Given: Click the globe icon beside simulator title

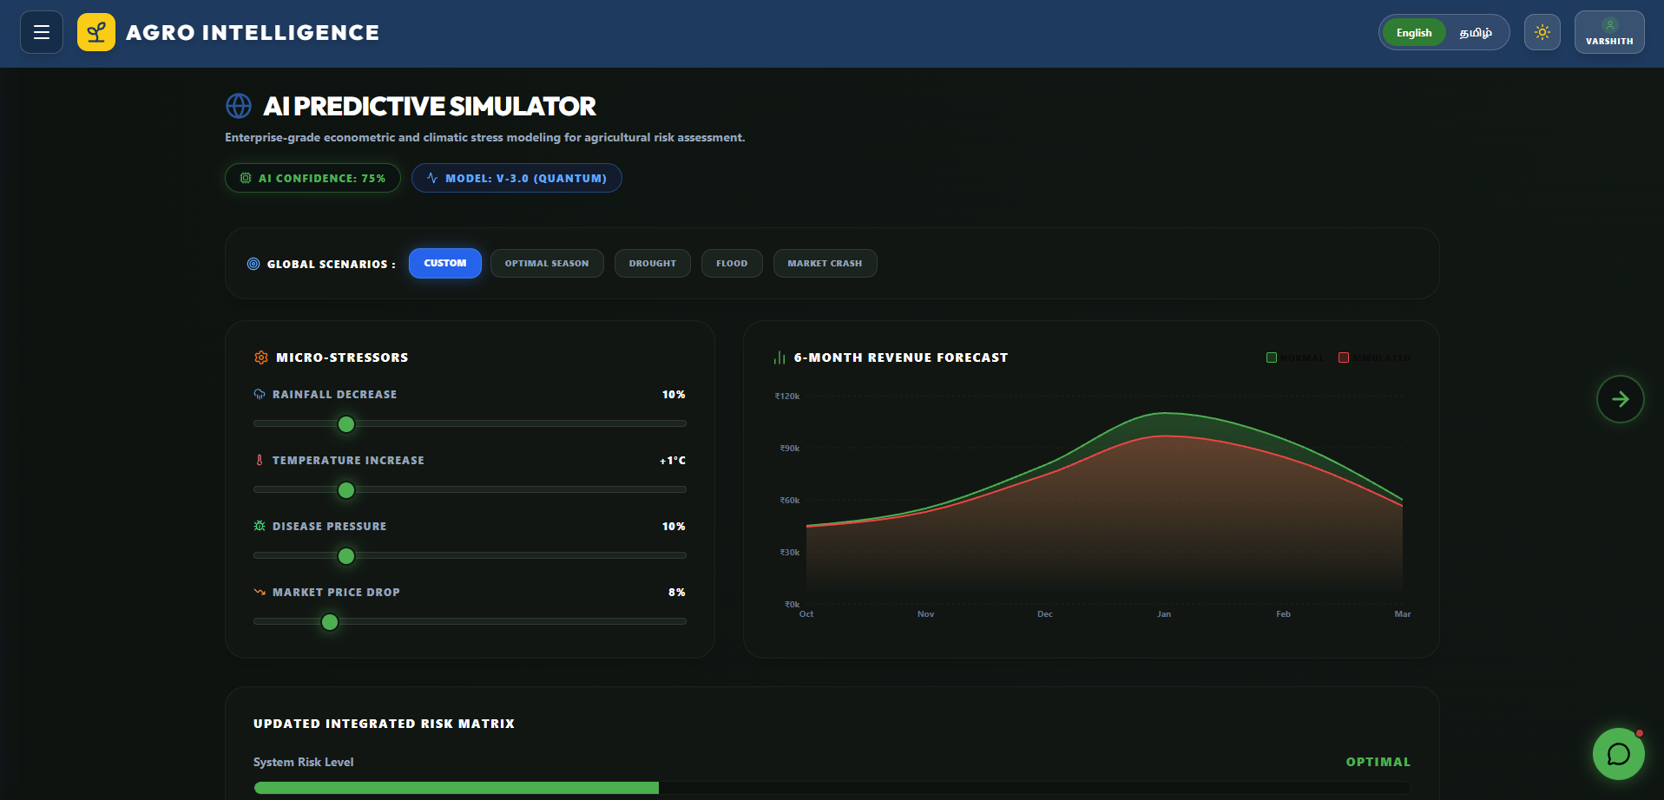Looking at the screenshot, I should (239, 106).
